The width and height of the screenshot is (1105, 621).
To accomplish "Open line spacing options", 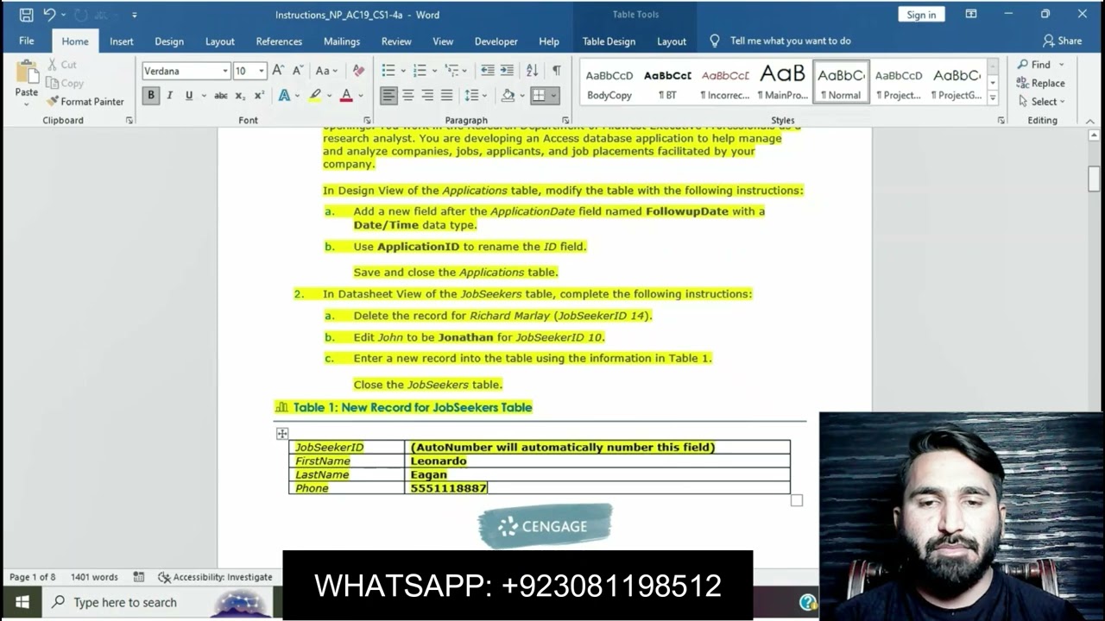I will click(x=471, y=96).
